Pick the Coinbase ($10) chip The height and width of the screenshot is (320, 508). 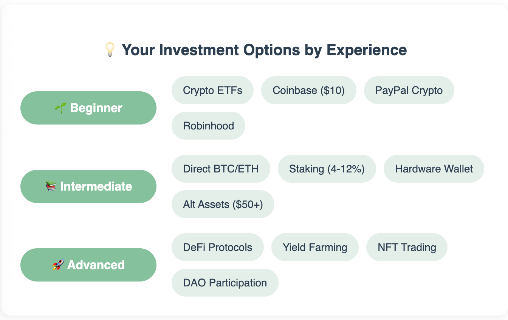(x=309, y=90)
